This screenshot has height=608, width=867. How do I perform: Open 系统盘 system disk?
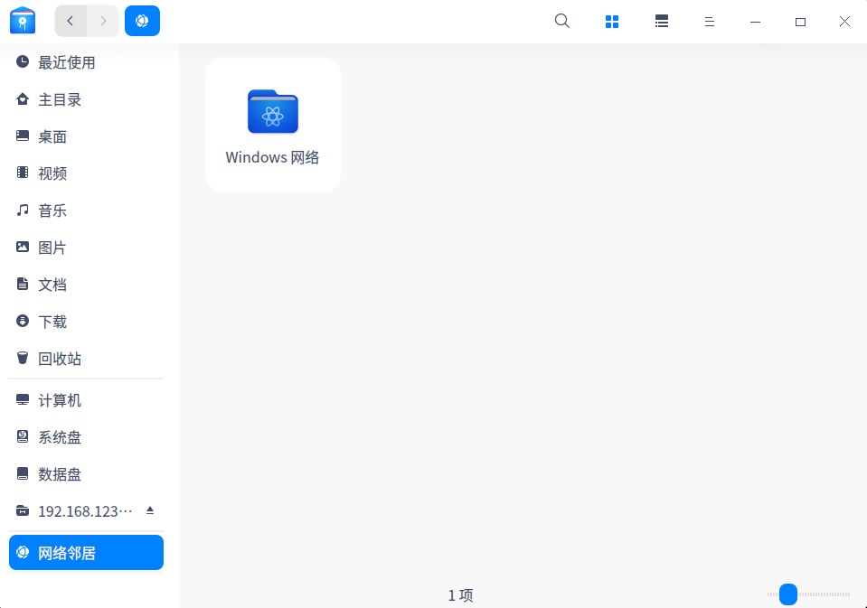[60, 437]
